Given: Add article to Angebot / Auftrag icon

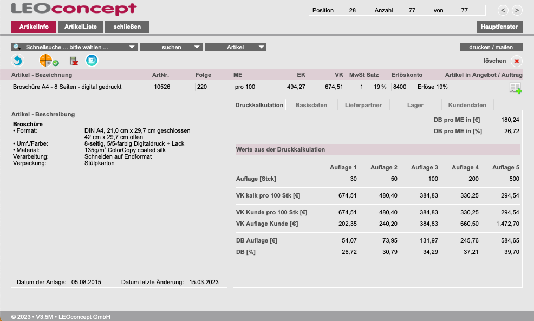Looking at the screenshot, I should 515,88.
